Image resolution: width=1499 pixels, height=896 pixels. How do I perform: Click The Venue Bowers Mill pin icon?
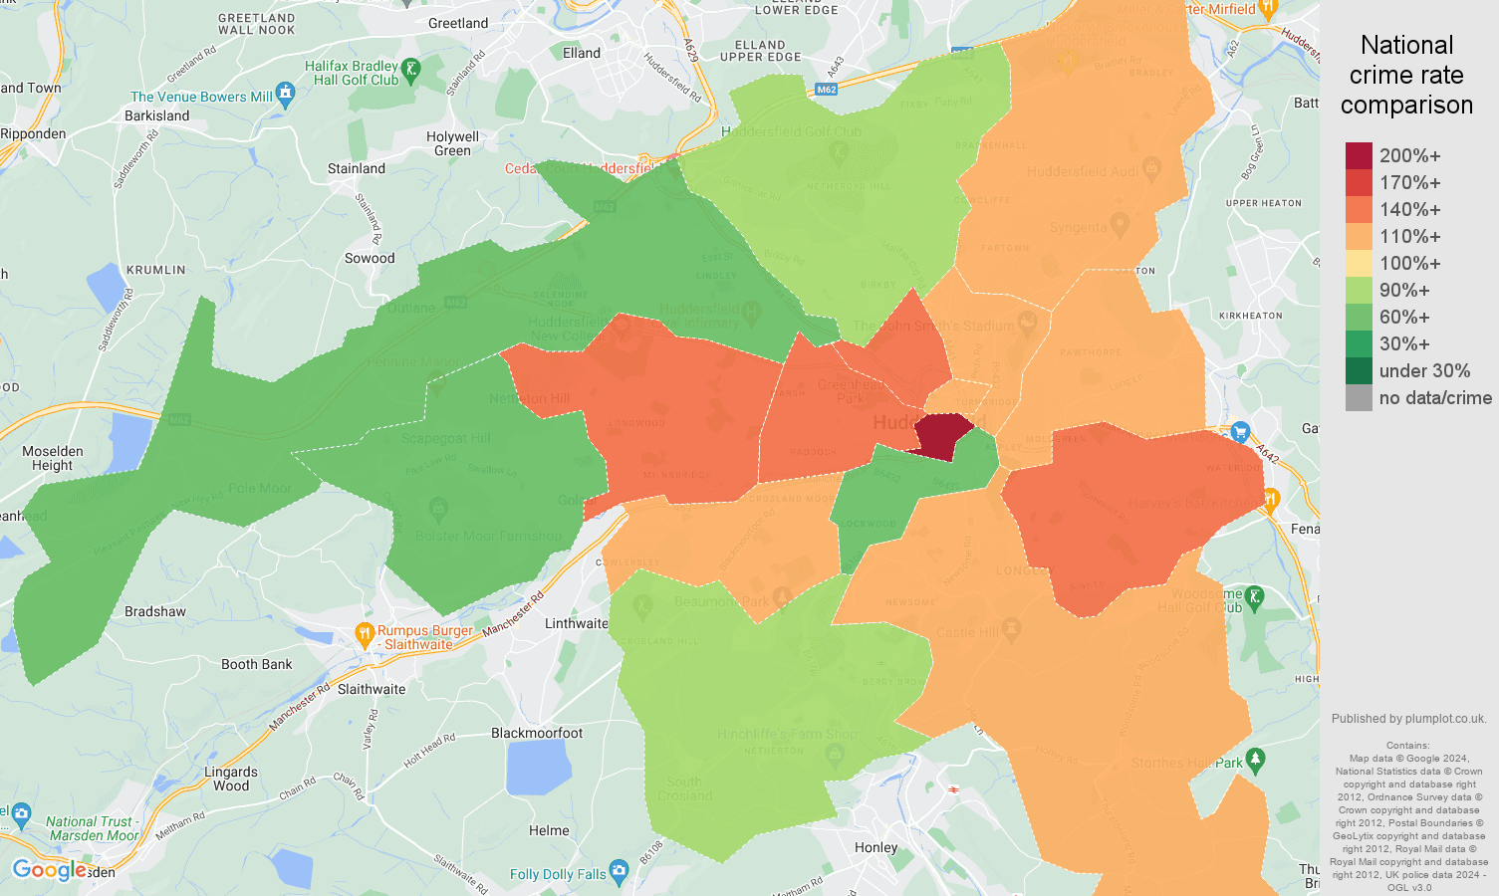287,96
